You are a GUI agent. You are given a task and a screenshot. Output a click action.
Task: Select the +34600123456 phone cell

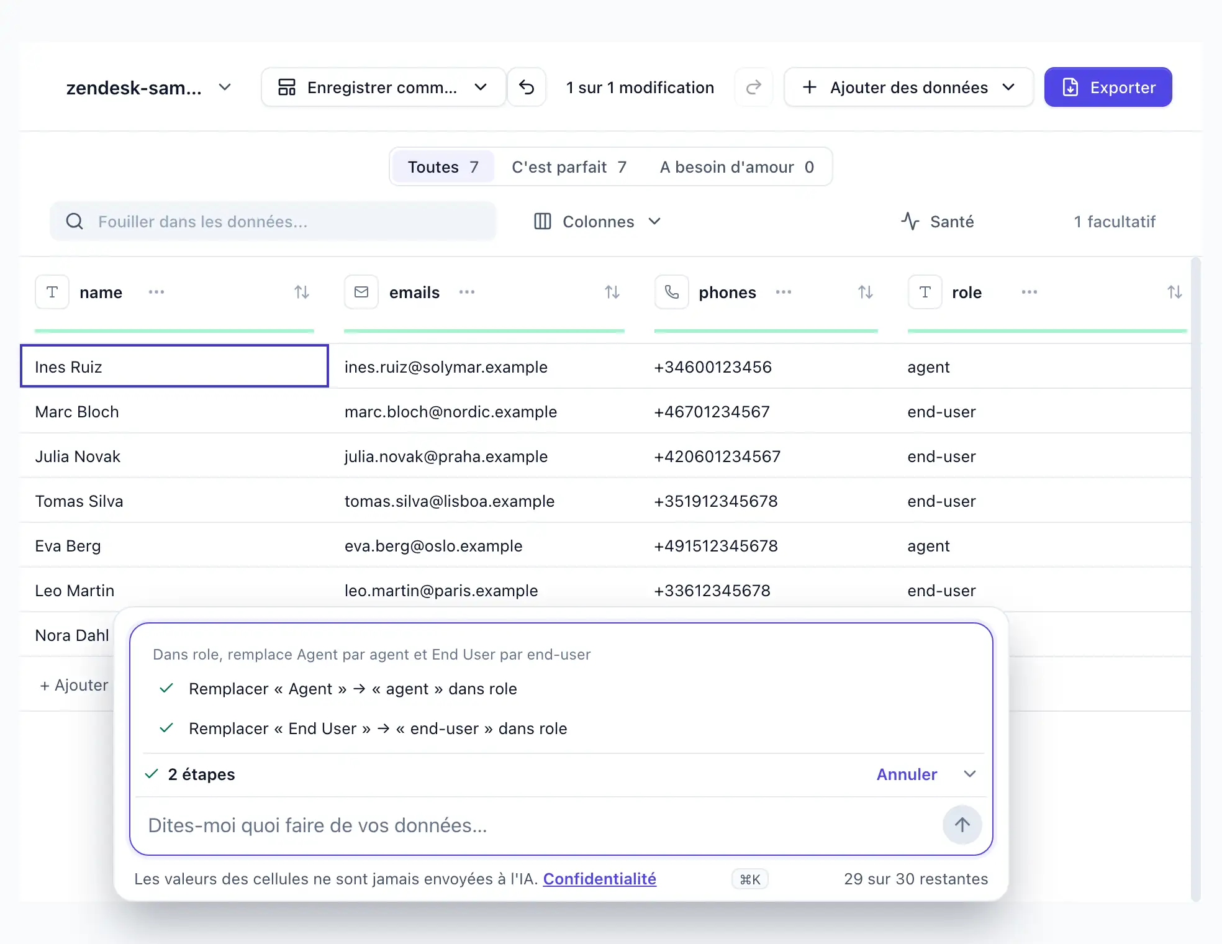[767, 367]
